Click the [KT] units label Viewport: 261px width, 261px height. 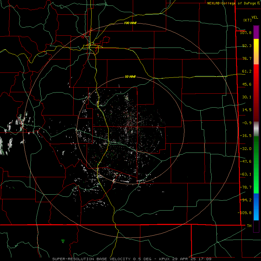point(247,20)
